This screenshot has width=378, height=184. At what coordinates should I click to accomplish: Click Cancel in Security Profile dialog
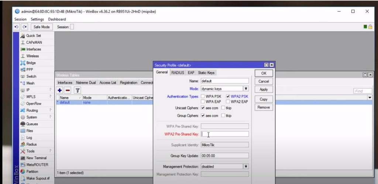(x=264, y=81)
